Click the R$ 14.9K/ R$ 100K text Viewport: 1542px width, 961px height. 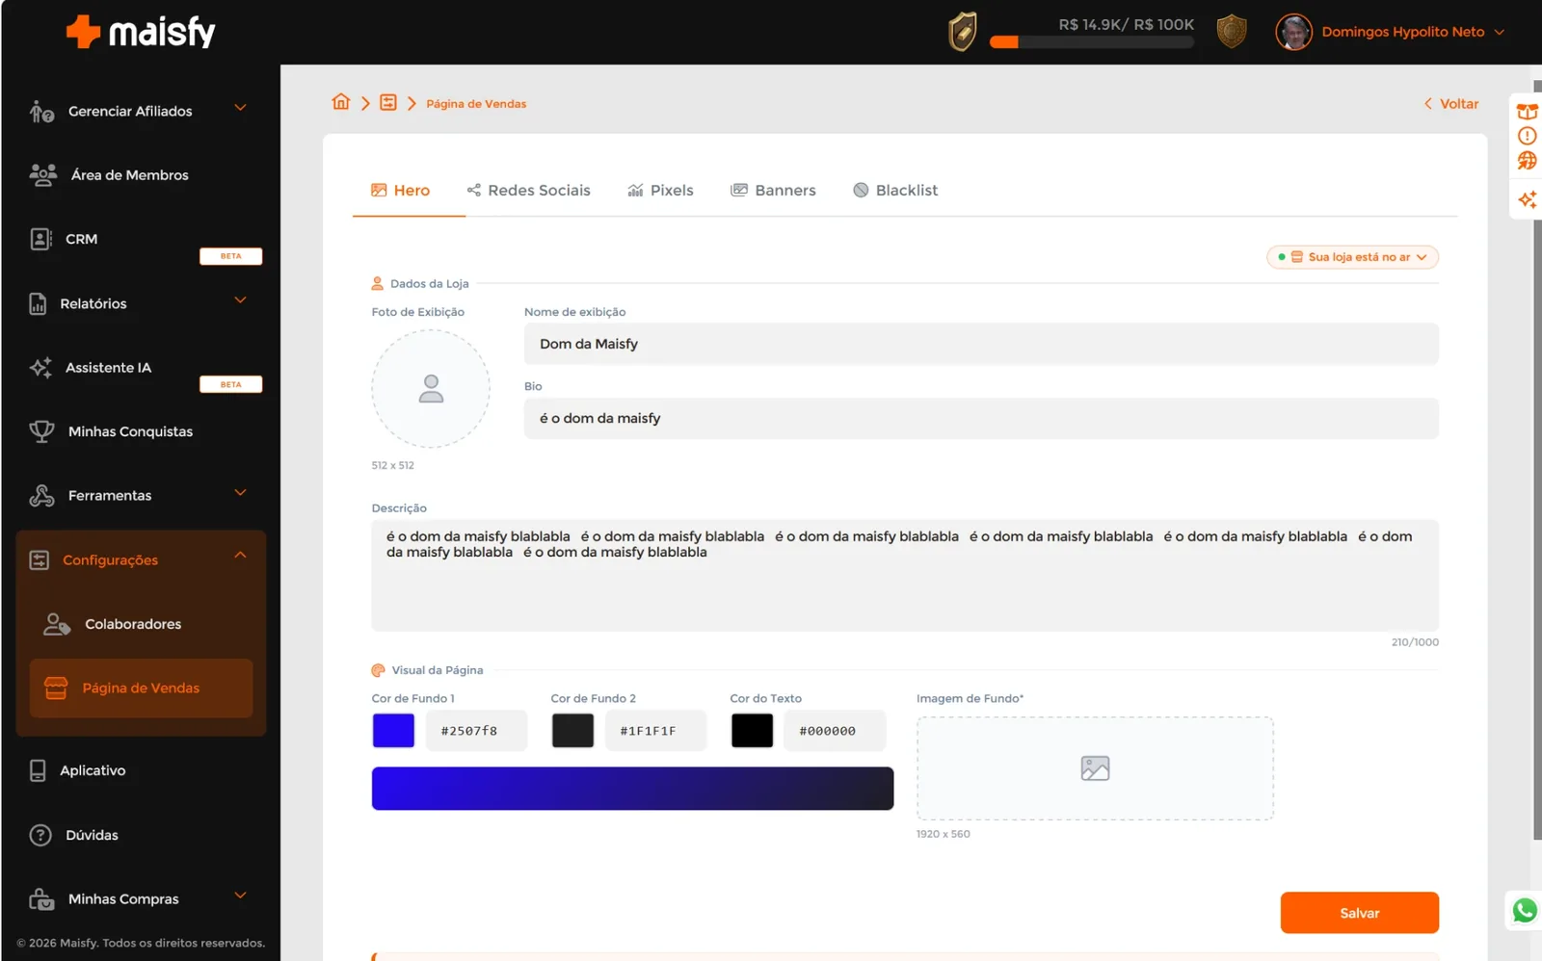pos(1126,24)
